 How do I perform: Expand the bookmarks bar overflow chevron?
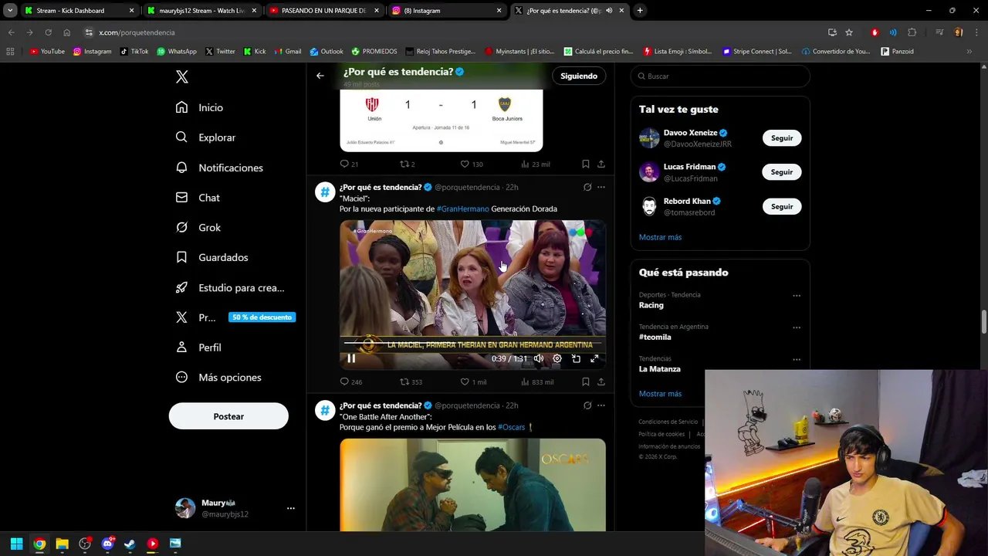pyautogui.click(x=969, y=52)
